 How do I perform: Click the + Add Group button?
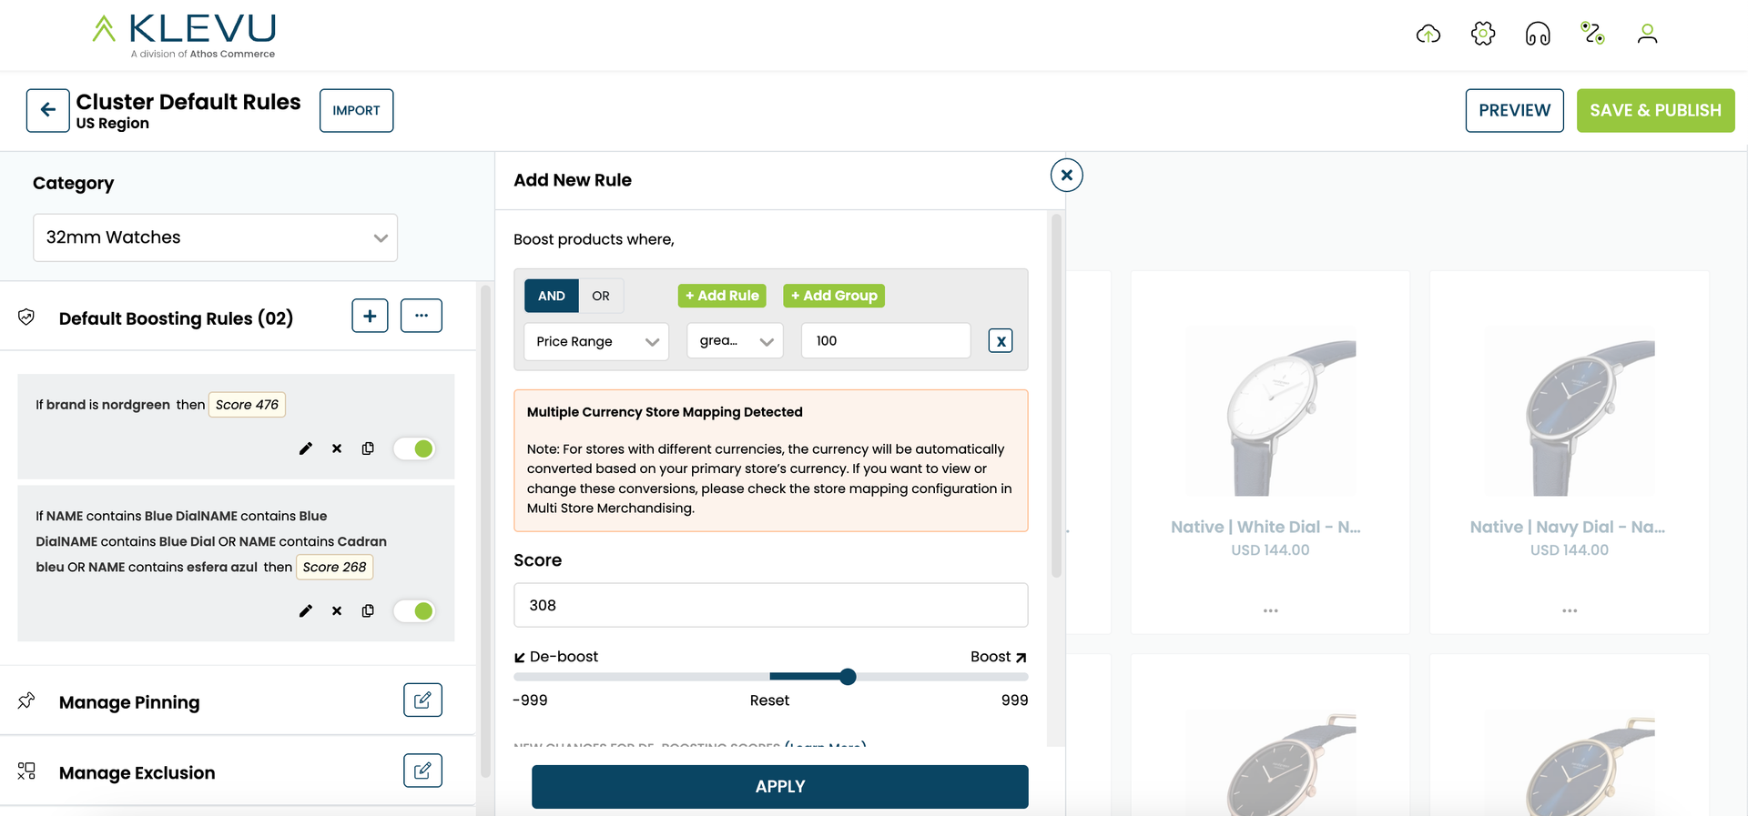point(834,296)
